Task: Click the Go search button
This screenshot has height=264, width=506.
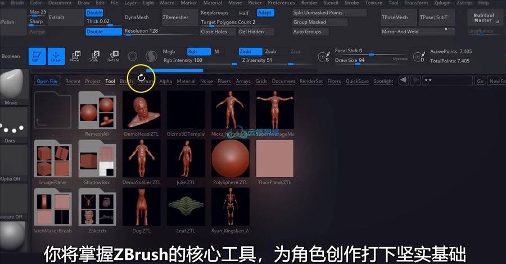Action: tap(480, 81)
